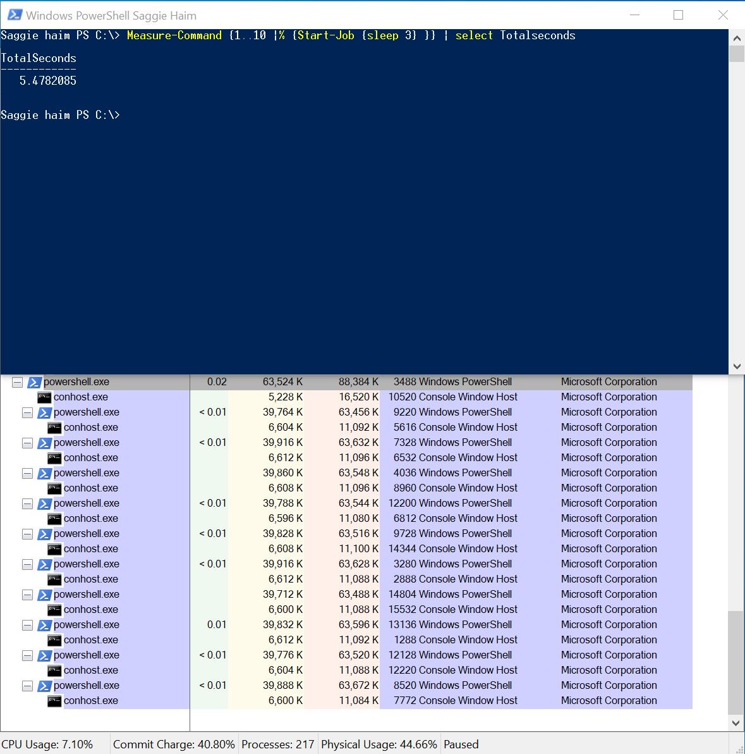Click the process list vertical scrollbar thumb
The width and height of the screenshot is (745, 754).
click(x=736, y=663)
